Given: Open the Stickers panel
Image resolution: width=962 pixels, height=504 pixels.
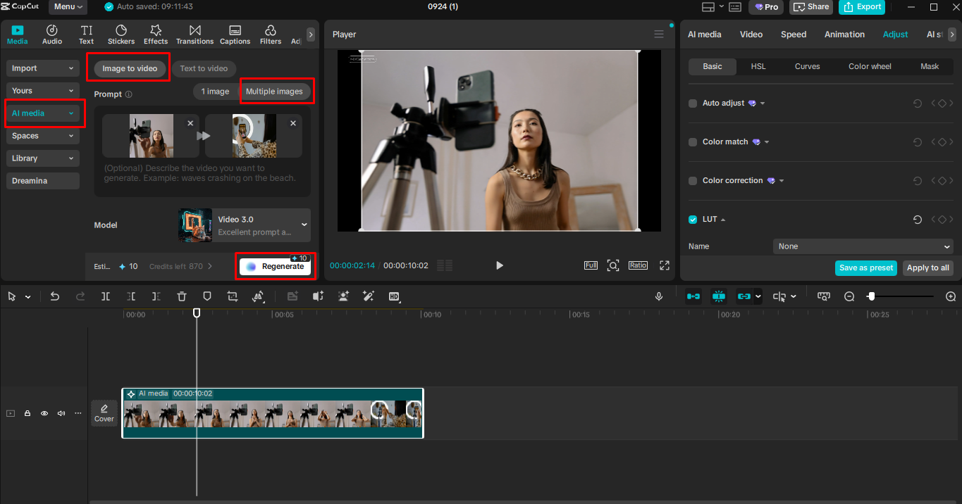Looking at the screenshot, I should [121, 33].
